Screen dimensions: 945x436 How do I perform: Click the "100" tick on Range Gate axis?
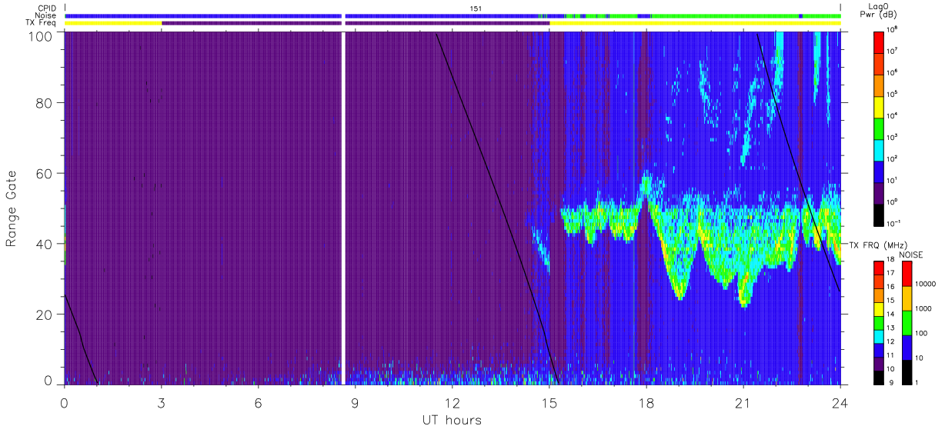point(42,35)
